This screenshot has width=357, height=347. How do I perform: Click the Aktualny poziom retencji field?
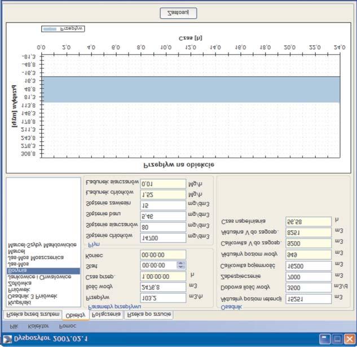[308, 299]
